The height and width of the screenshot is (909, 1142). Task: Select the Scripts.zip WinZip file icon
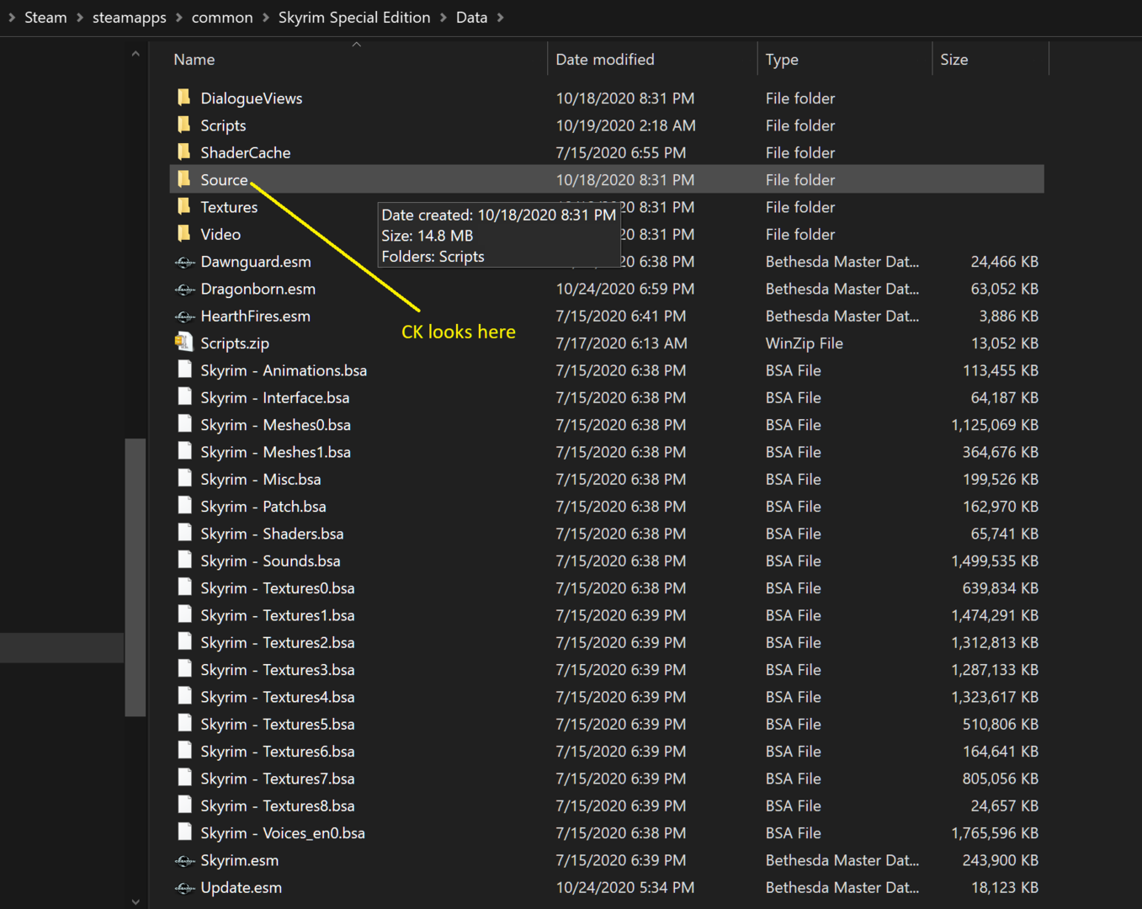tap(183, 343)
